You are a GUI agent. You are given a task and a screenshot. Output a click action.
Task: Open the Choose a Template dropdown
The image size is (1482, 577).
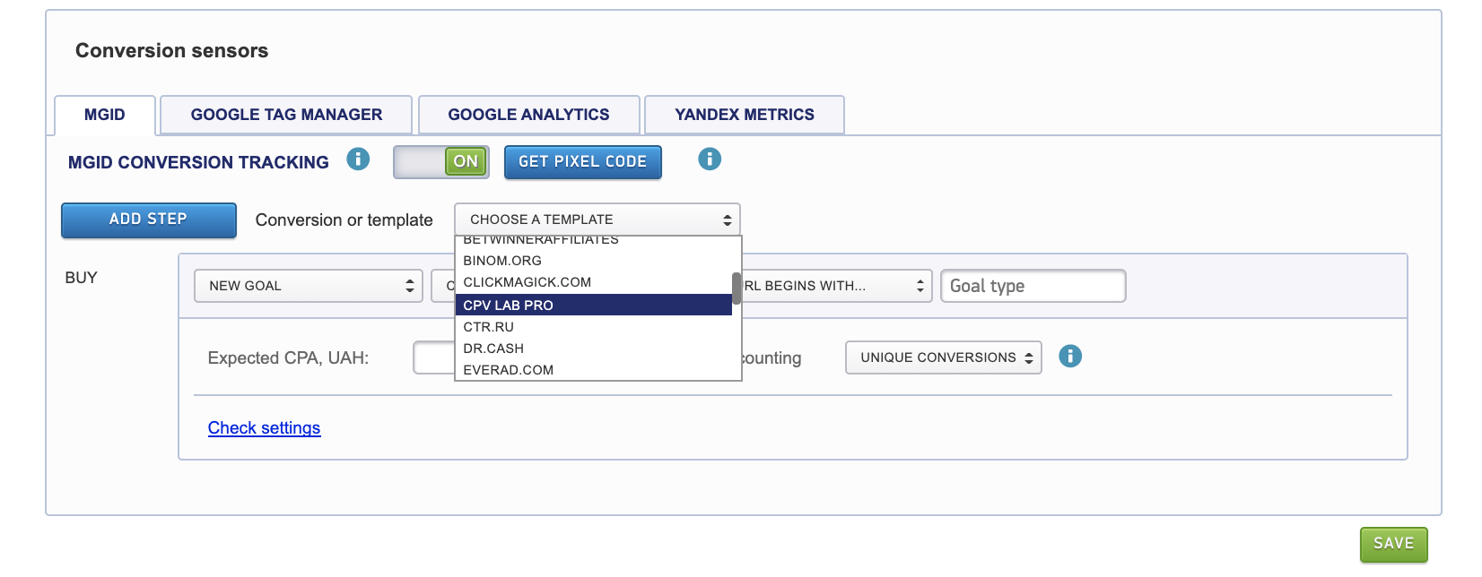coord(597,220)
